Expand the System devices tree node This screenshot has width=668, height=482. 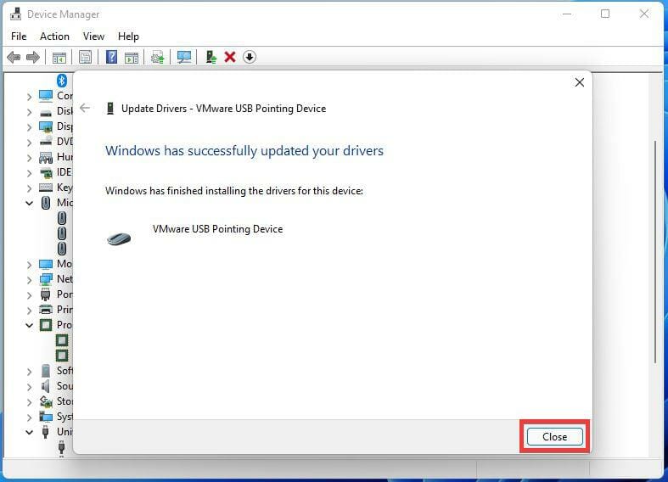pyautogui.click(x=29, y=418)
